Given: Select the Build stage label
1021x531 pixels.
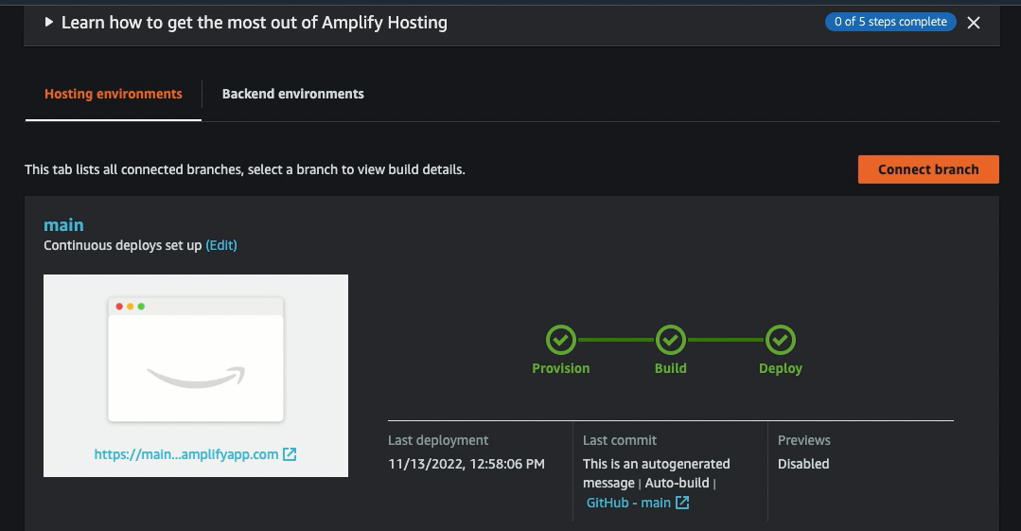Looking at the screenshot, I should pyautogui.click(x=671, y=368).
